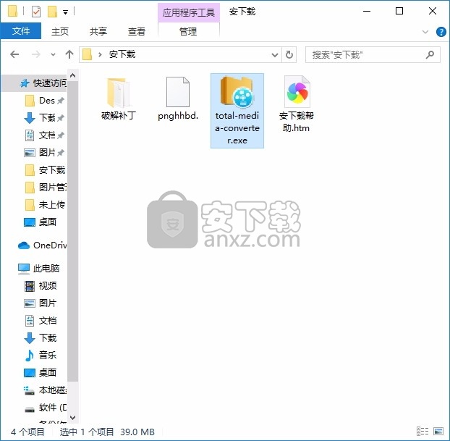Open the 破解补丁 folder icon
The image size is (450, 441).
[x=118, y=93]
